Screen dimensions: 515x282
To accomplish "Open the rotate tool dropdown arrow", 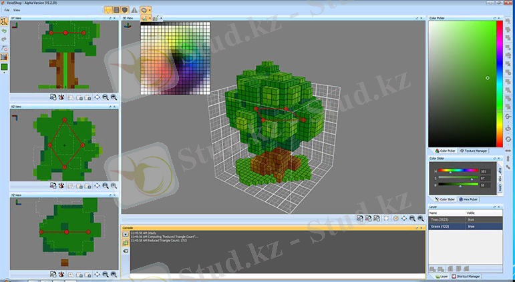I will pyautogui.click(x=151, y=11).
